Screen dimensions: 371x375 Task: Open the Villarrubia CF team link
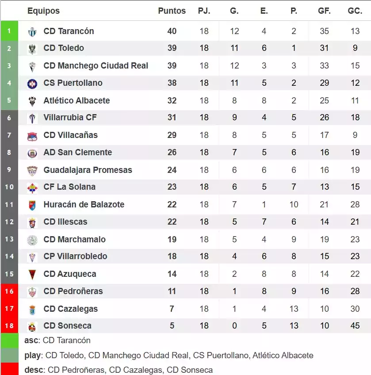70,118
